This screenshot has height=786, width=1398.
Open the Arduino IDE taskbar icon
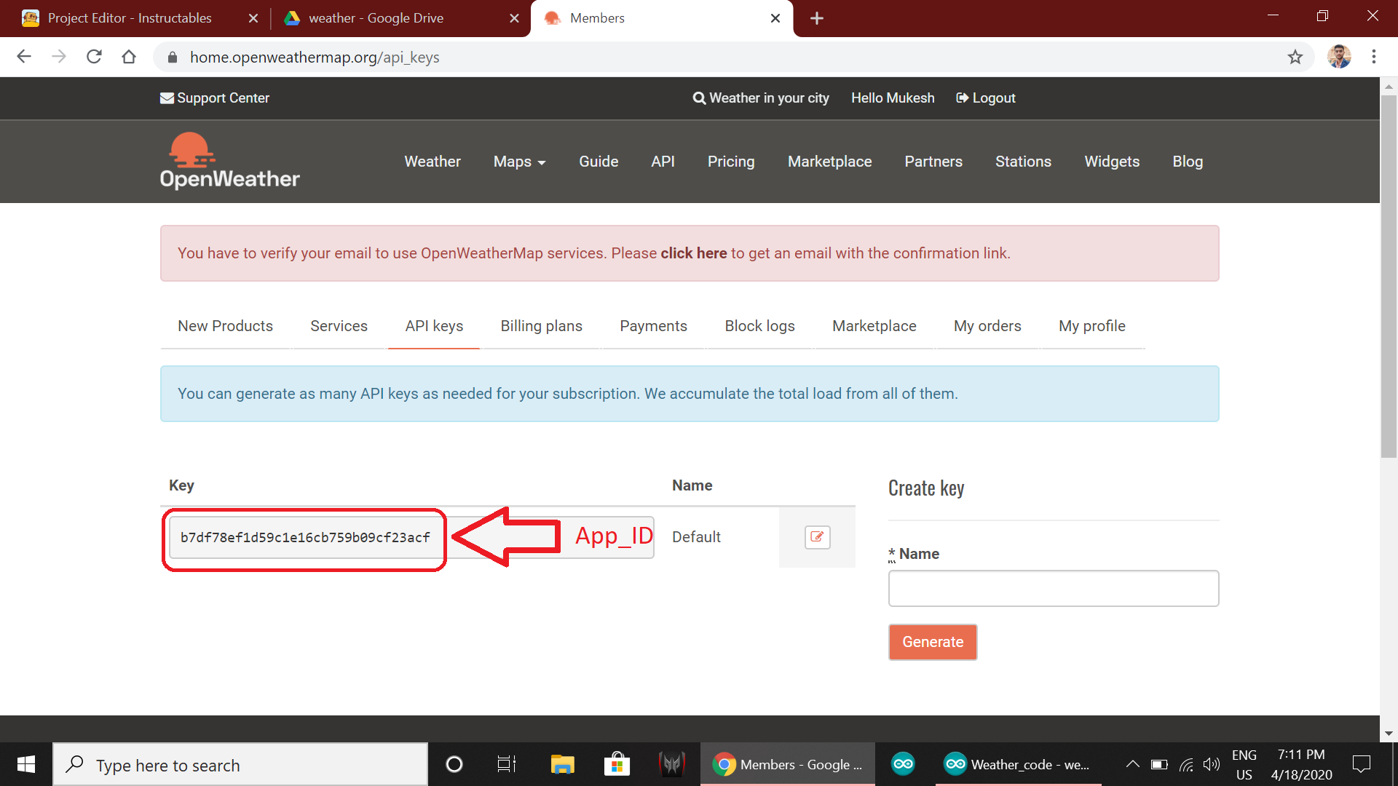(903, 763)
